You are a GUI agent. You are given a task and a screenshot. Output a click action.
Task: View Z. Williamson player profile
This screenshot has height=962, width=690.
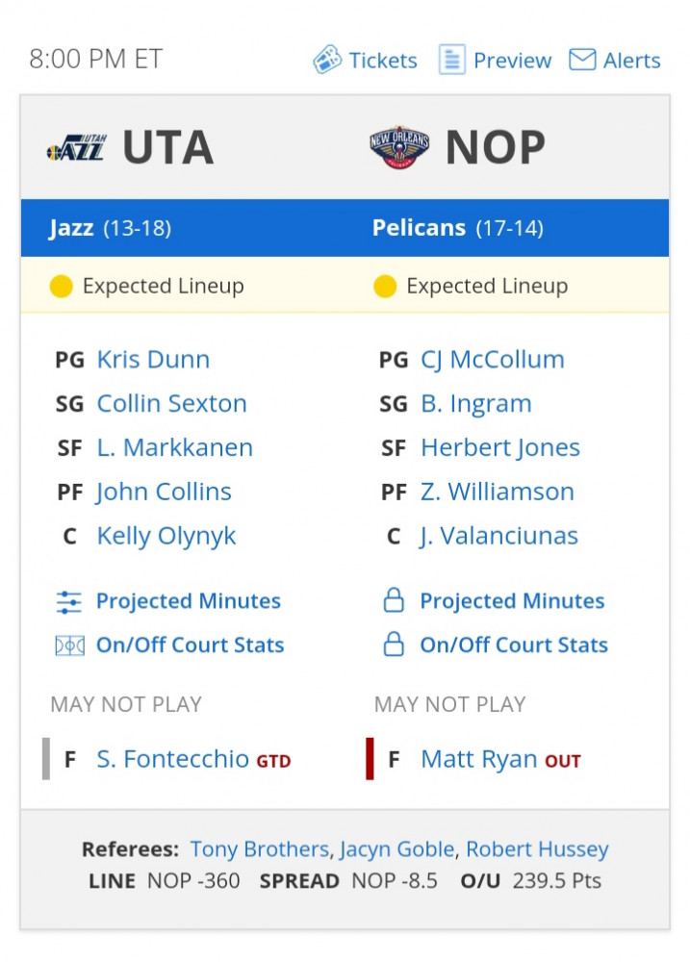point(498,492)
